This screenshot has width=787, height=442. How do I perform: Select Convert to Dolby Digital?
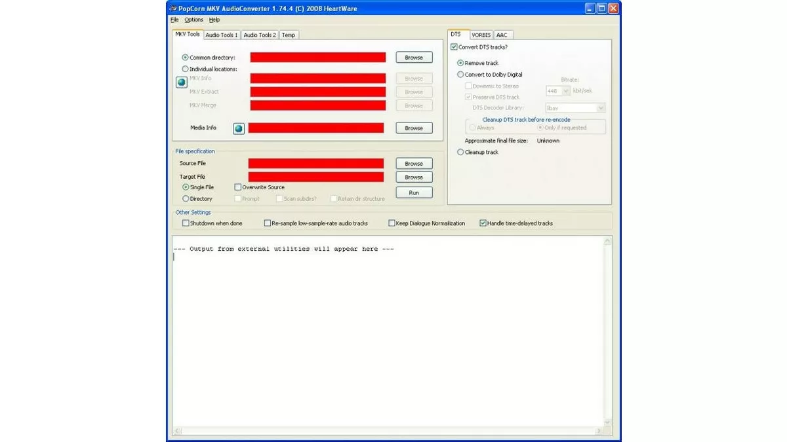(x=460, y=74)
